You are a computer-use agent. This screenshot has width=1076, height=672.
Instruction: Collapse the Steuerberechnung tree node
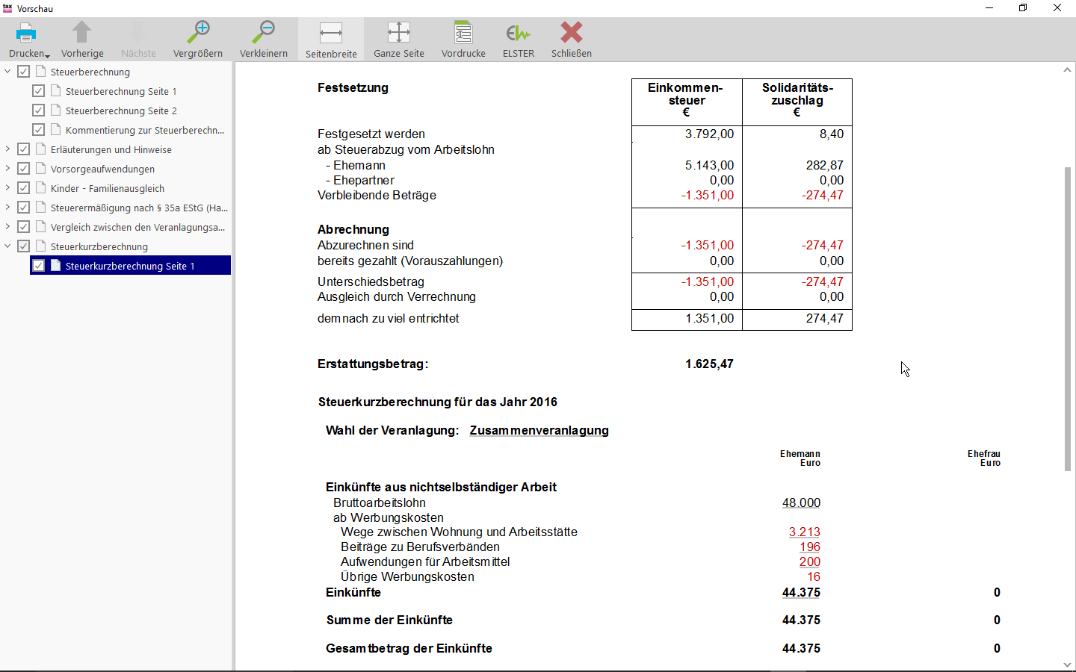coord(7,72)
